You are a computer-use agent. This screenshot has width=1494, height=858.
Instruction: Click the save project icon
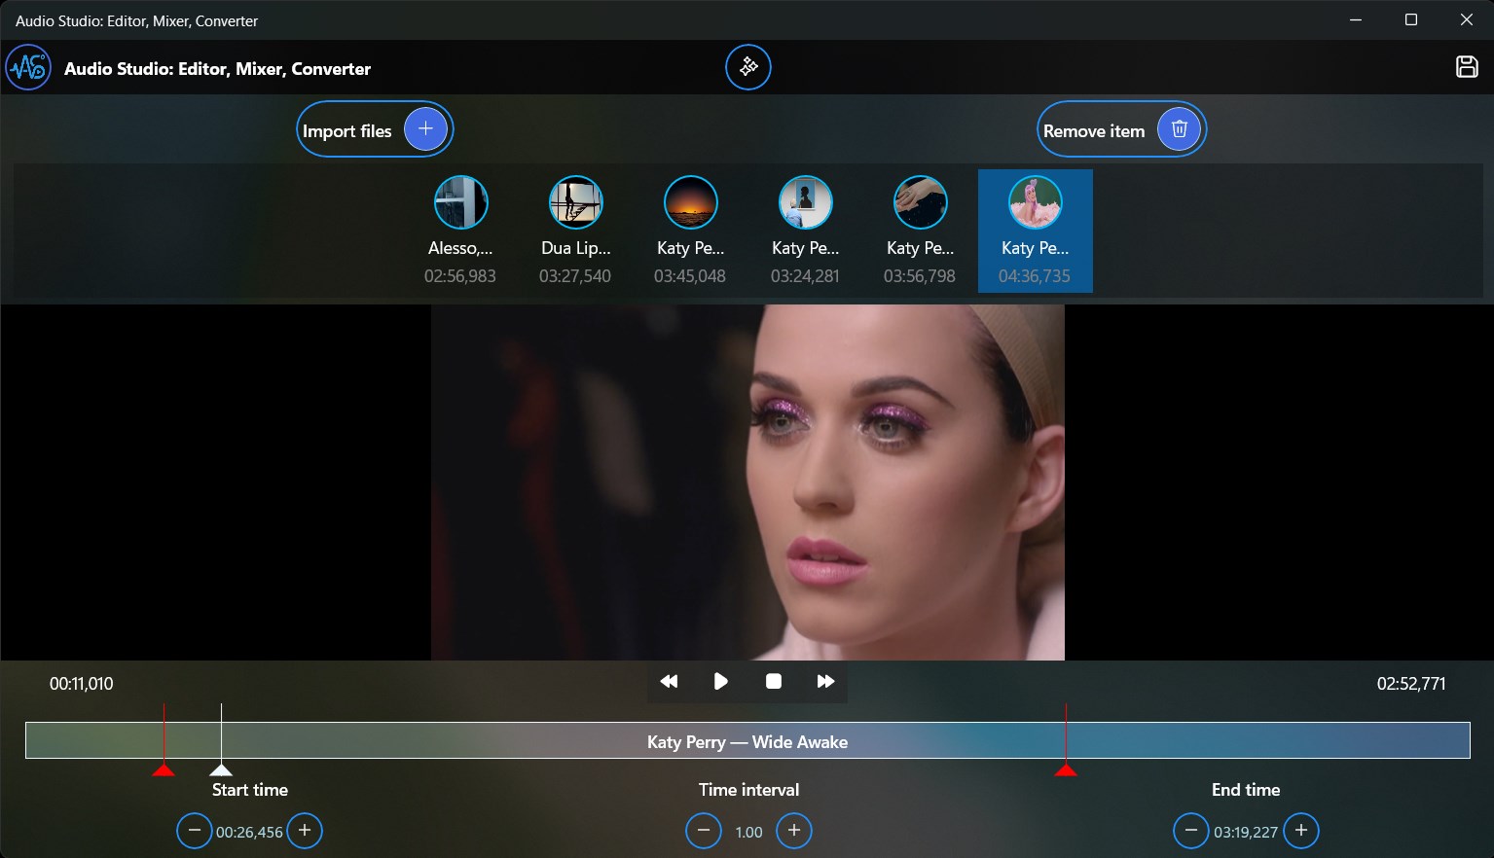click(x=1467, y=66)
